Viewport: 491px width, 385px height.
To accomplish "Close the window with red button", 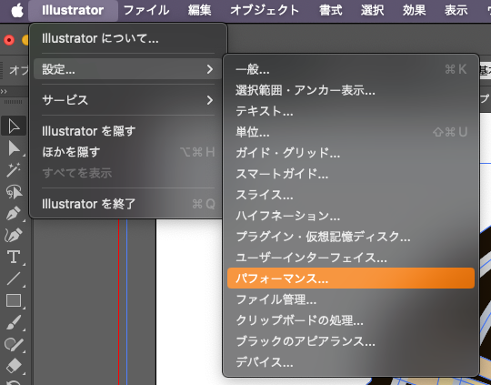I will click(x=9, y=40).
